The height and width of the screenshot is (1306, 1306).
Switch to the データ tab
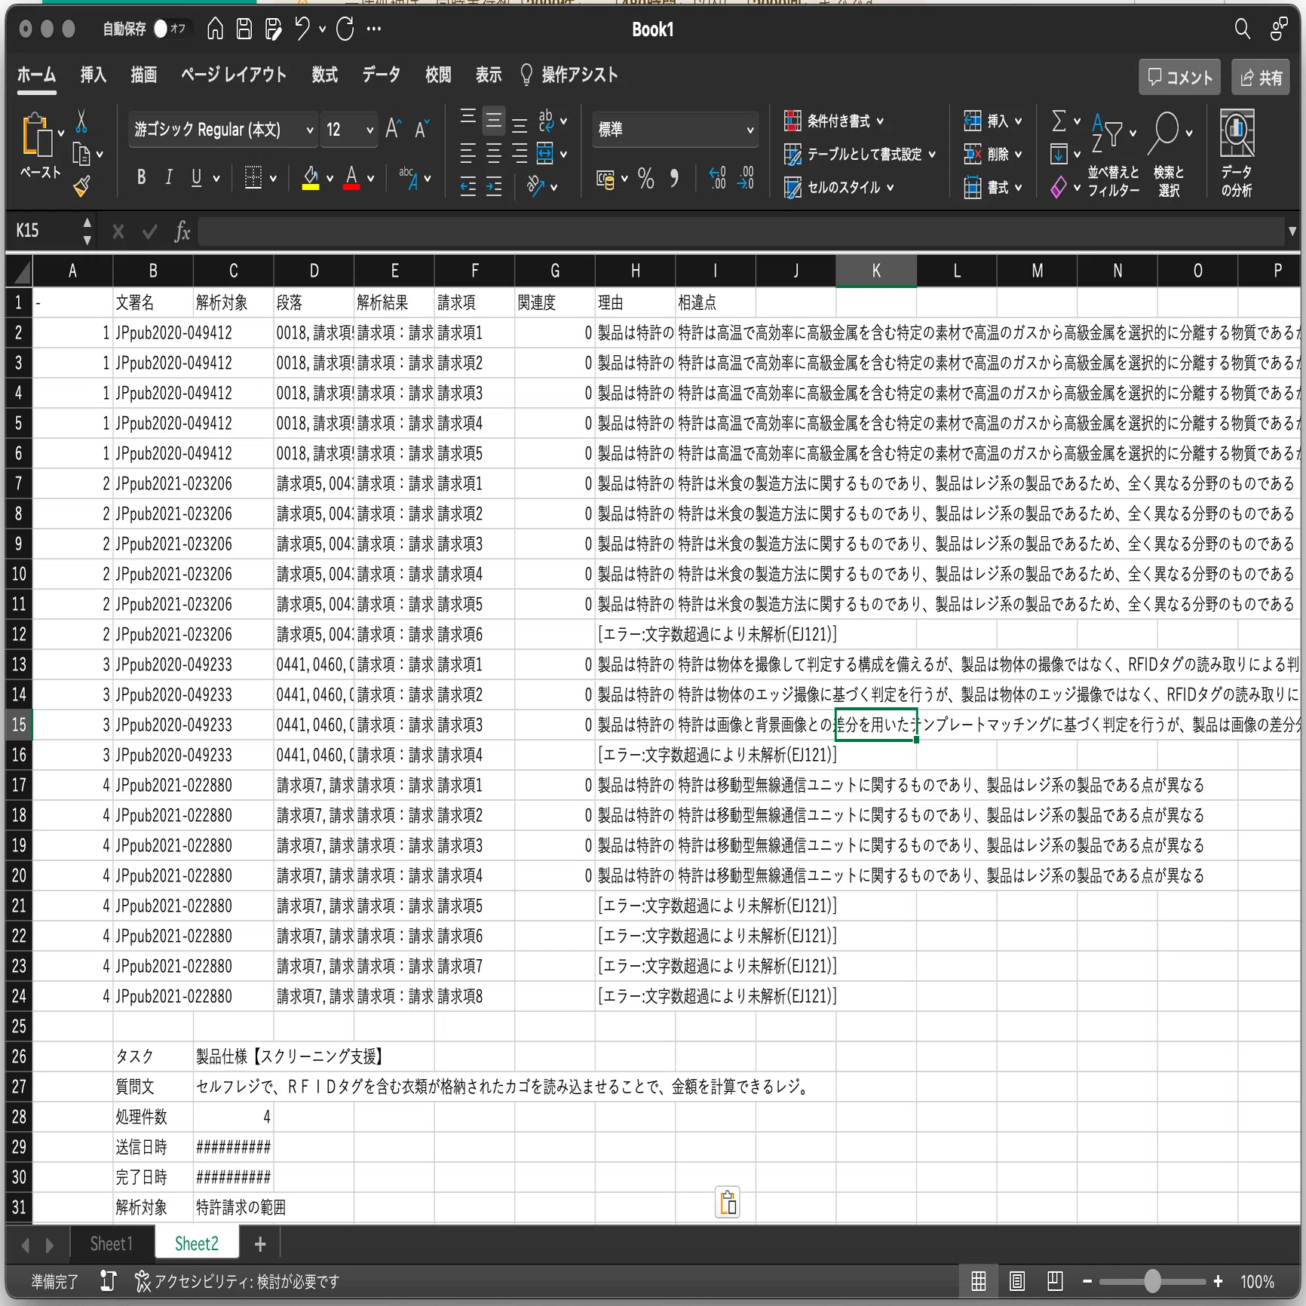pyautogui.click(x=381, y=75)
